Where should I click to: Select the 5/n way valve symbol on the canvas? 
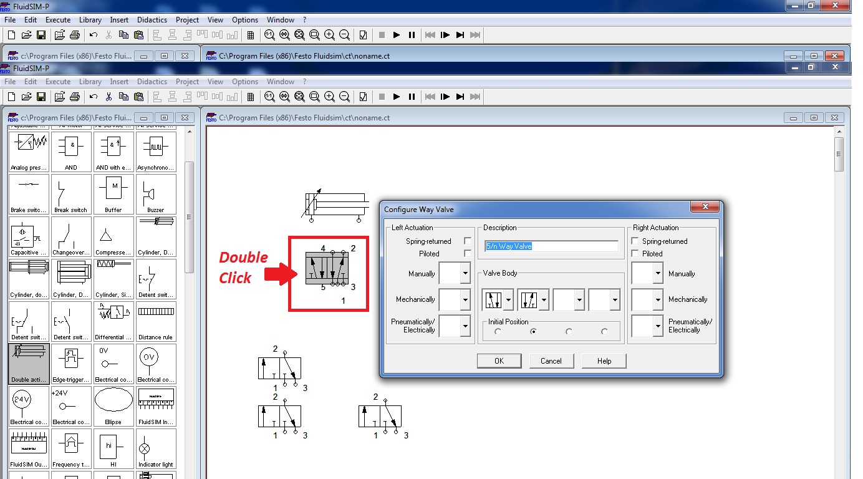pos(326,269)
